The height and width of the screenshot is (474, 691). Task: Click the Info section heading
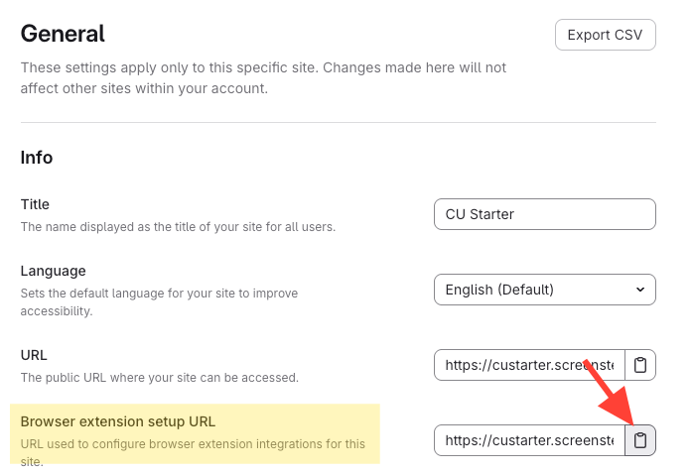click(37, 158)
